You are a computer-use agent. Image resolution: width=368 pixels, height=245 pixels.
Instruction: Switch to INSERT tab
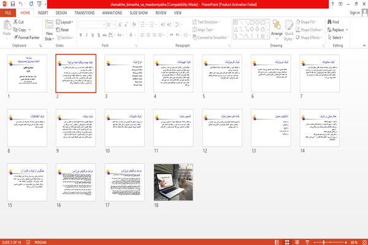[x=43, y=13]
